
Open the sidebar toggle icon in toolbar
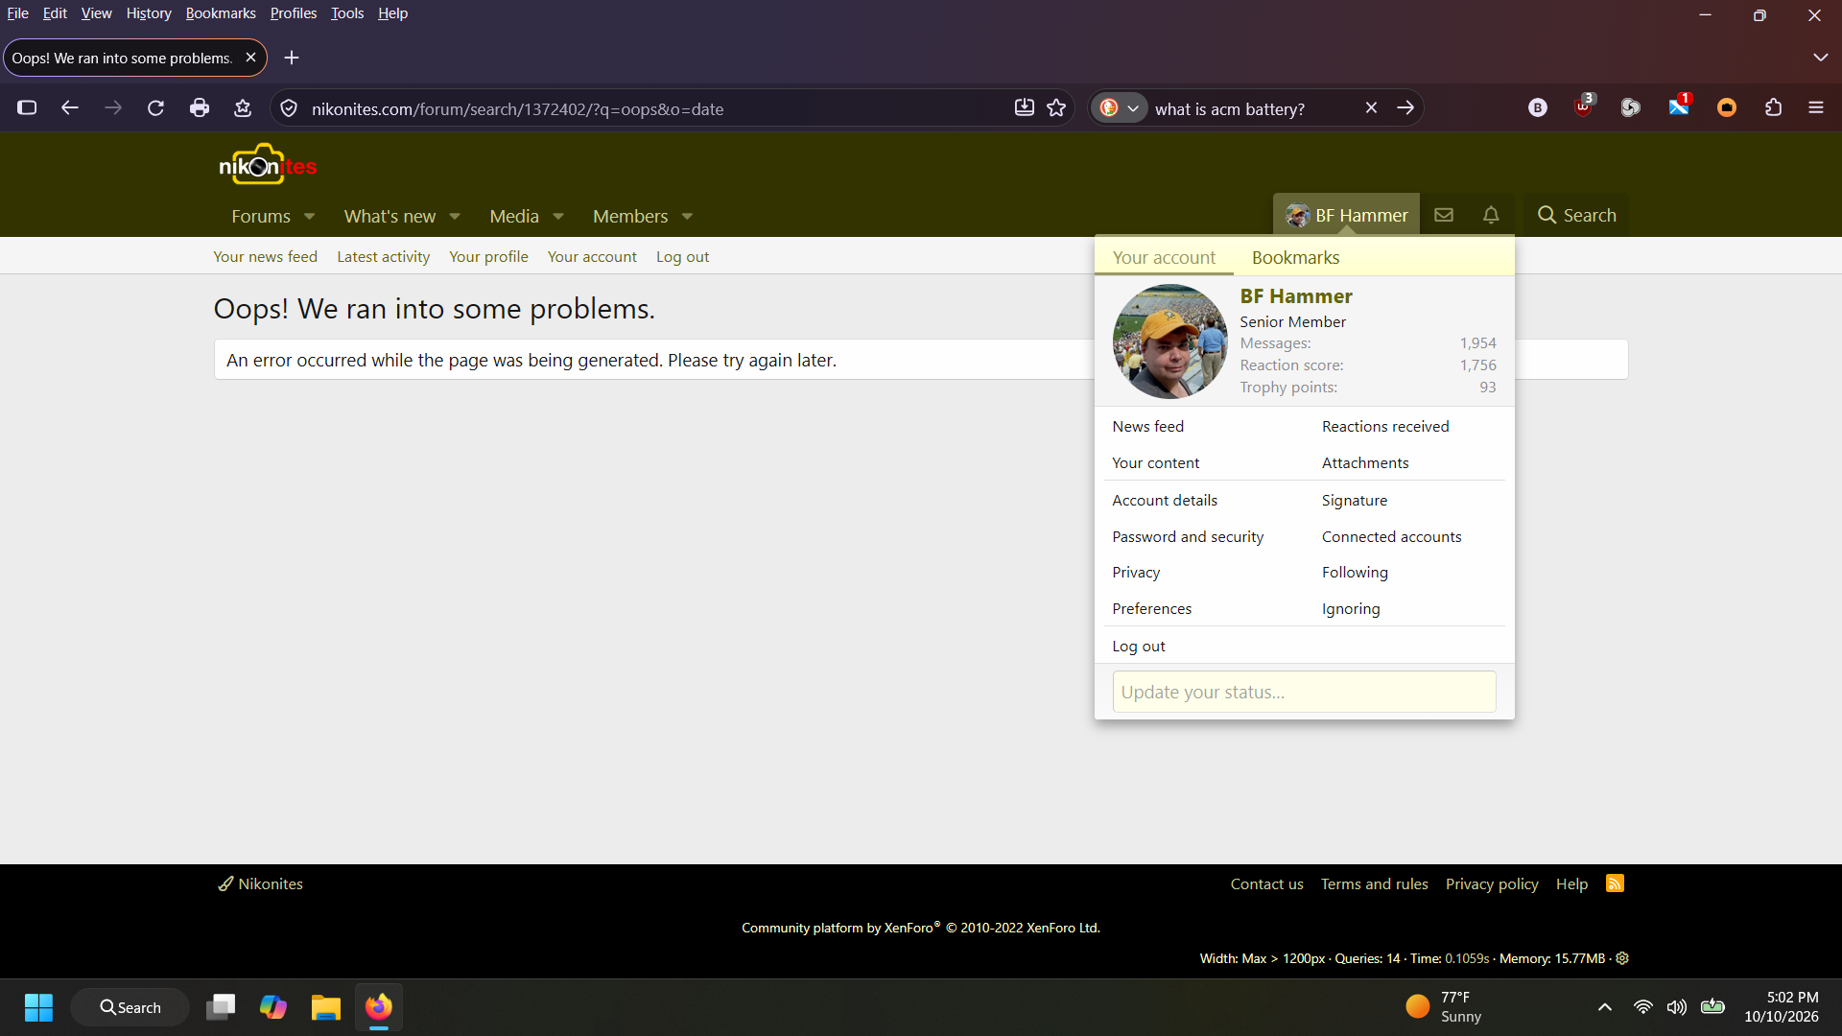pyautogui.click(x=27, y=108)
